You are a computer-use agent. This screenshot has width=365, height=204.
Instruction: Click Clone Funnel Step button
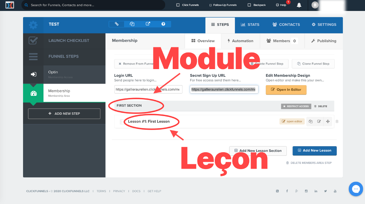point(313,64)
